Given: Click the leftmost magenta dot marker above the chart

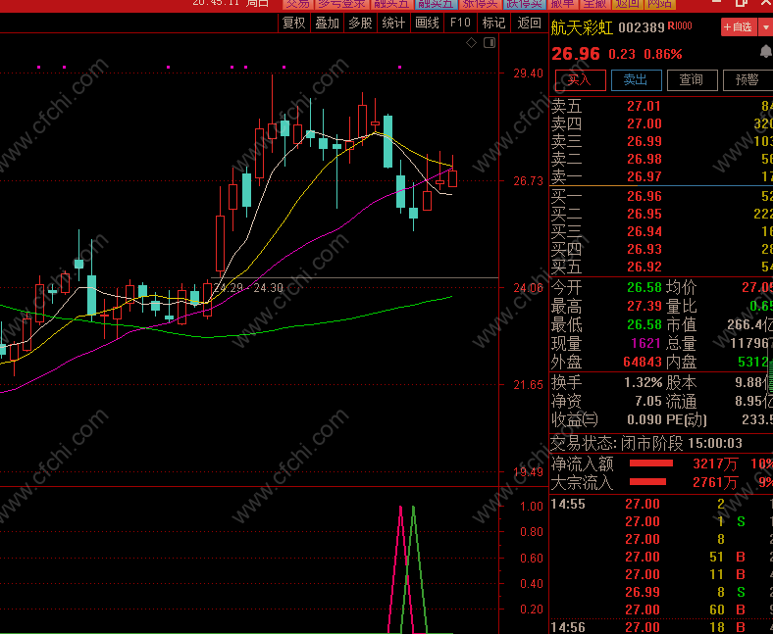Looking at the screenshot, I should (x=39, y=67).
